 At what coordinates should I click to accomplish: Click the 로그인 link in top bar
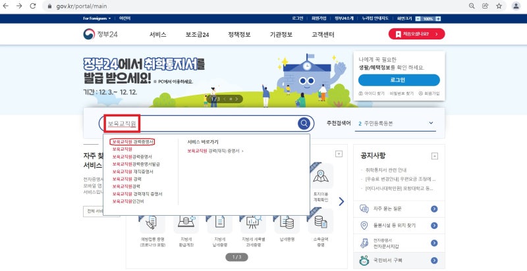[x=298, y=18]
